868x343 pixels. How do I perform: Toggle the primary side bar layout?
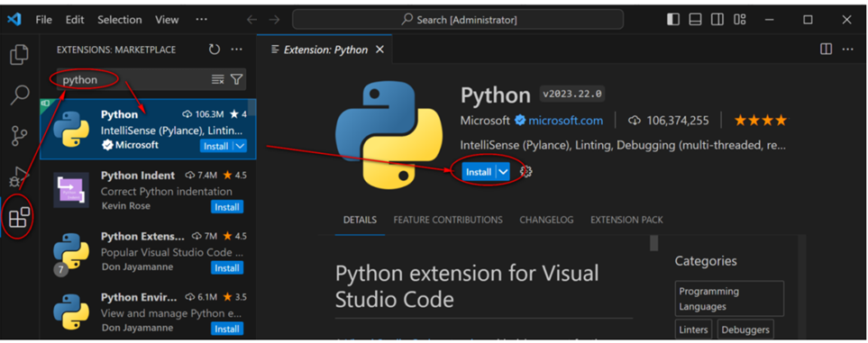coord(673,20)
